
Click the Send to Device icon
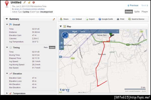(129, 19)
